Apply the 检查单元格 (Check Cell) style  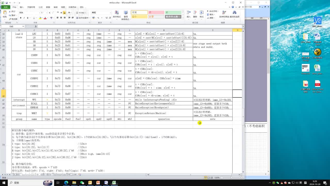(x=173, y=17)
